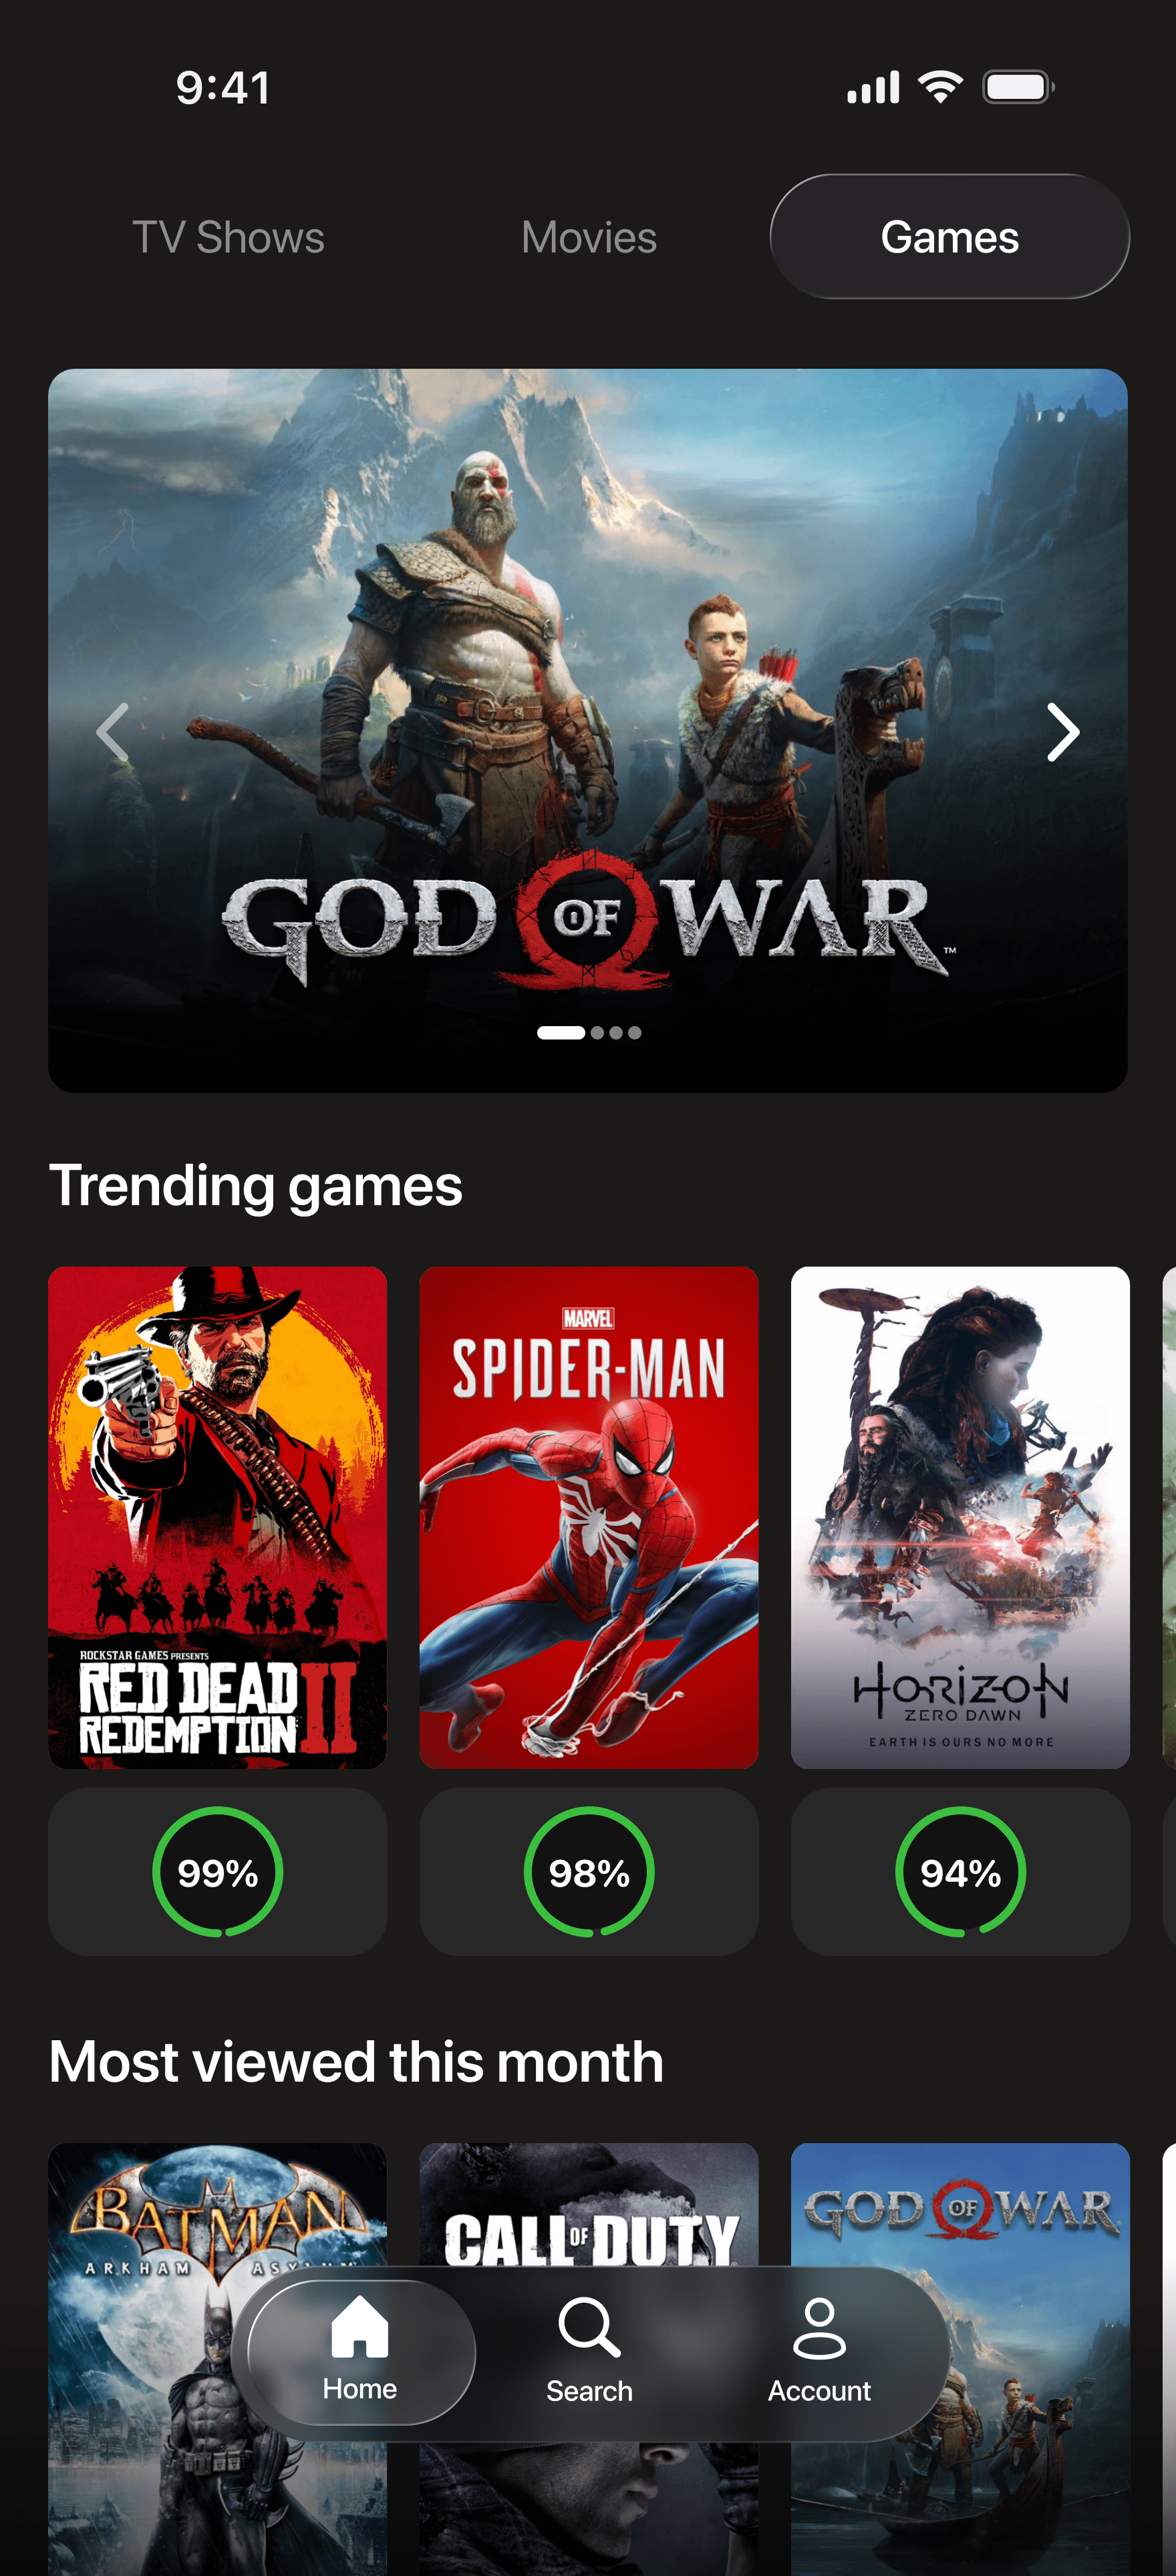Switch to the Movies tab
This screenshot has height=2576, width=1176.
pyautogui.click(x=589, y=237)
